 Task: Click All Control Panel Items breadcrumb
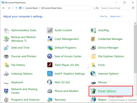[52, 8]
